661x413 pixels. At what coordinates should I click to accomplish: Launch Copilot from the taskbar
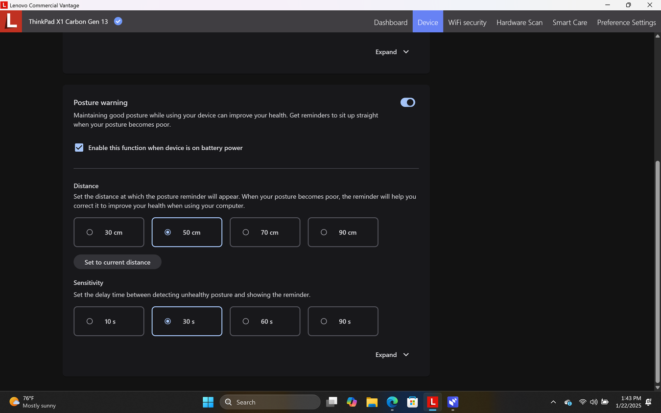352,402
